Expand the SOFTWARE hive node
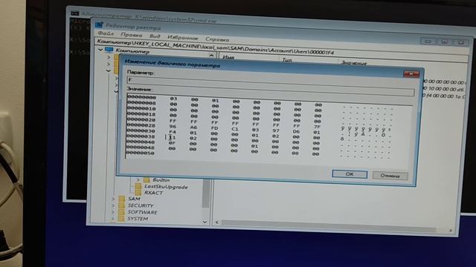Image resolution: width=476 pixels, height=267 pixels. [x=113, y=212]
